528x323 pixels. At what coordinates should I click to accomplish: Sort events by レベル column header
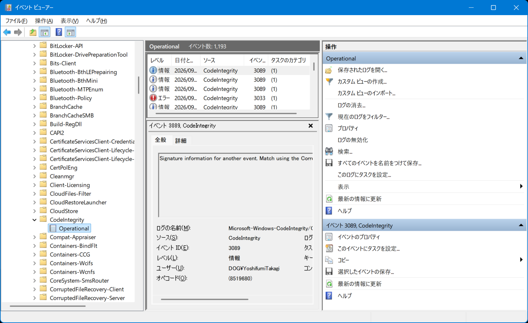[159, 60]
